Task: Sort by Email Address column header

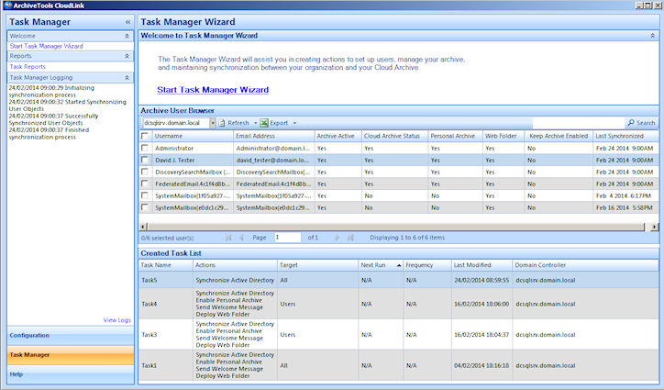Action: [x=273, y=136]
